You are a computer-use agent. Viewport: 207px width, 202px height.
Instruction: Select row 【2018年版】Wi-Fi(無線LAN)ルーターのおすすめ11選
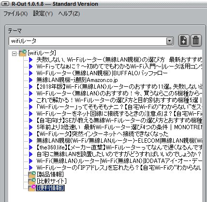pyautogui.click(x=119, y=87)
